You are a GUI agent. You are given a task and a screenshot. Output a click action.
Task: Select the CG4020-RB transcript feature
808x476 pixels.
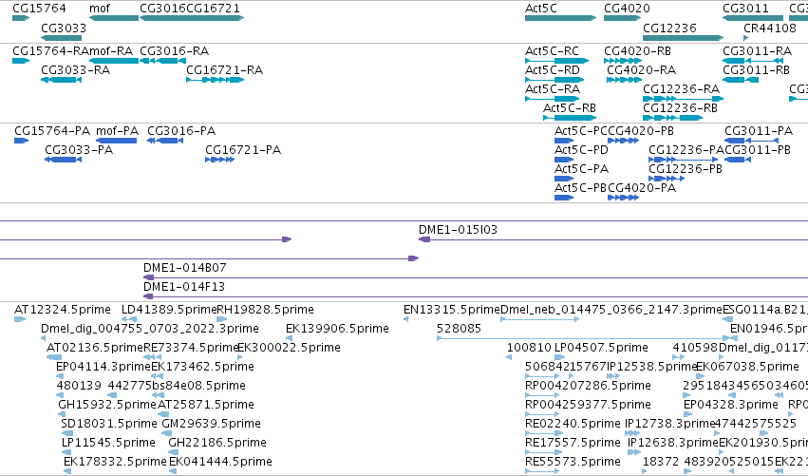tap(623, 61)
